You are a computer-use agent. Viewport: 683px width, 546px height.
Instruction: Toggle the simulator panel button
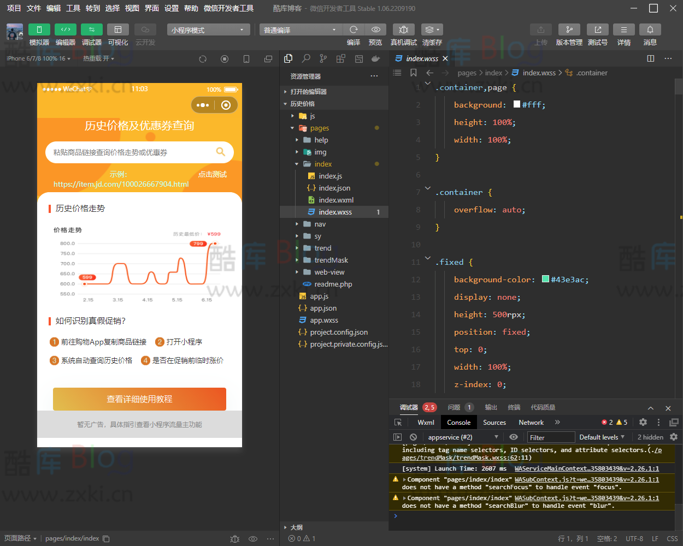[39, 29]
